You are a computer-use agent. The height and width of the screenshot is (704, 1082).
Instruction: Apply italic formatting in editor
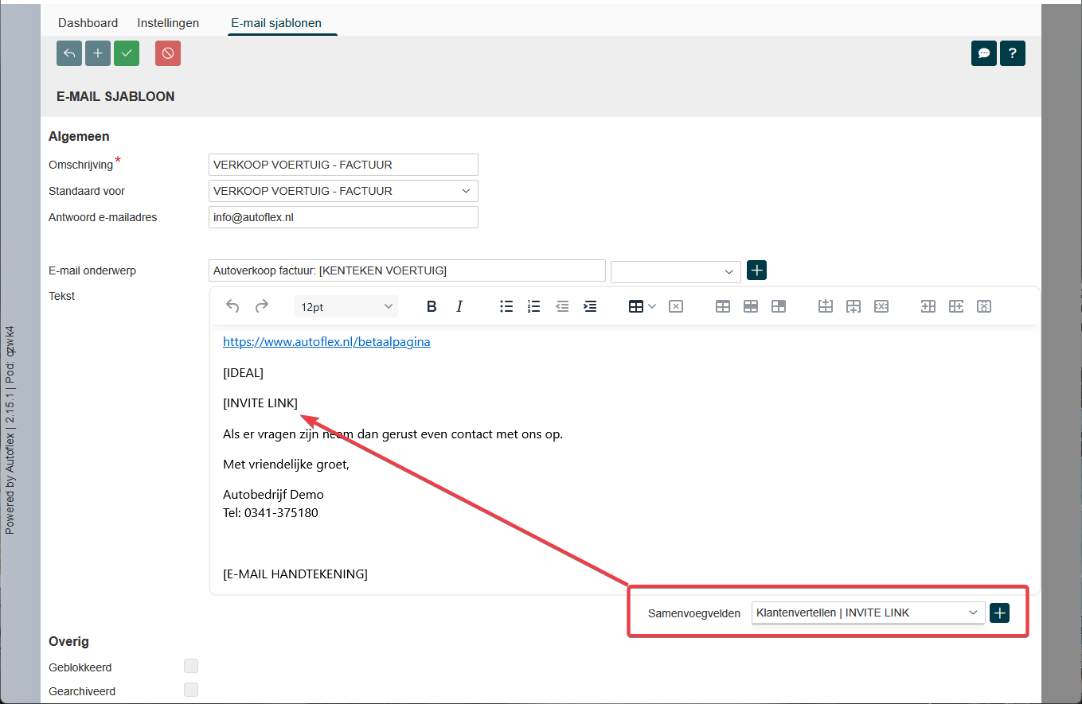coord(459,306)
